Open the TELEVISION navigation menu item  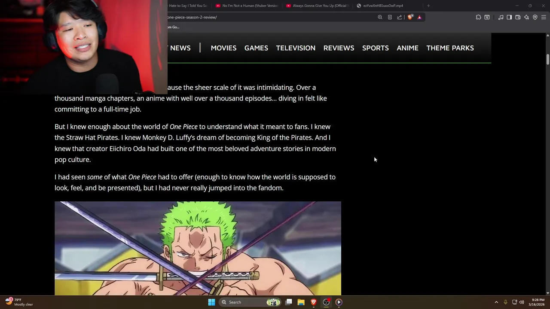point(296,48)
